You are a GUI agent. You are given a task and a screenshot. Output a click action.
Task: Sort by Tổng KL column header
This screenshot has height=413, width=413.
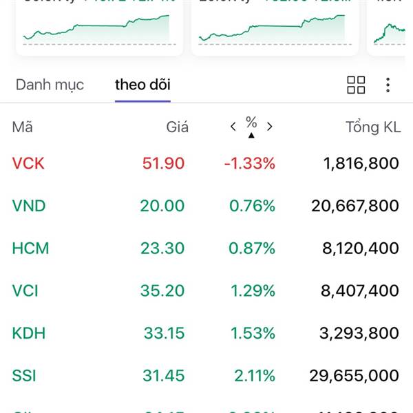tap(372, 127)
